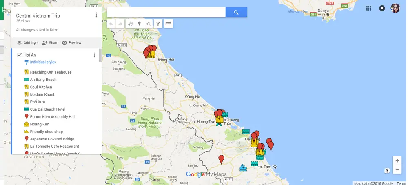Open the account profile picture
Screen dimensions: 408x185
pyautogui.click(x=395, y=8)
